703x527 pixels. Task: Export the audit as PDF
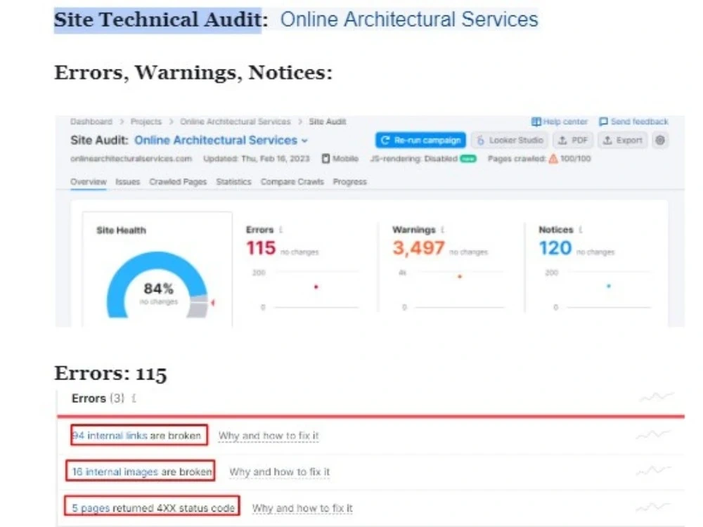click(x=573, y=141)
